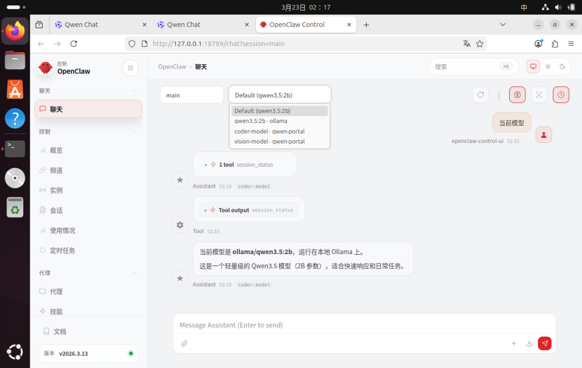
Task: Switch to dark mode with the moon icon
Action: tap(562, 66)
